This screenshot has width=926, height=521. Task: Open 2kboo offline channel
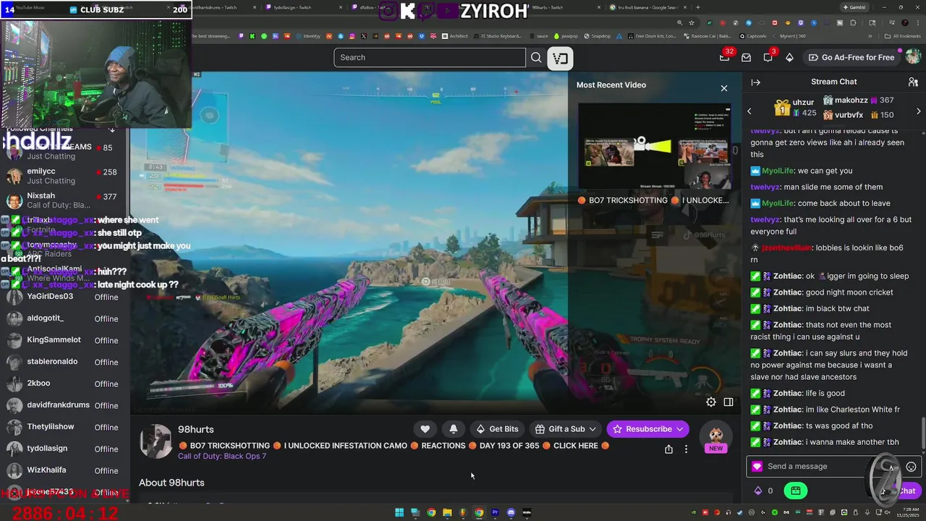click(x=64, y=384)
